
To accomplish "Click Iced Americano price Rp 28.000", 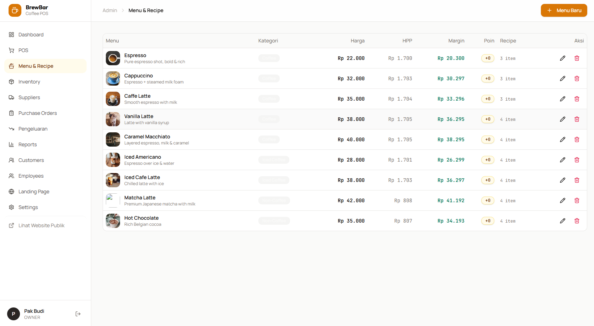I will 351,160.
